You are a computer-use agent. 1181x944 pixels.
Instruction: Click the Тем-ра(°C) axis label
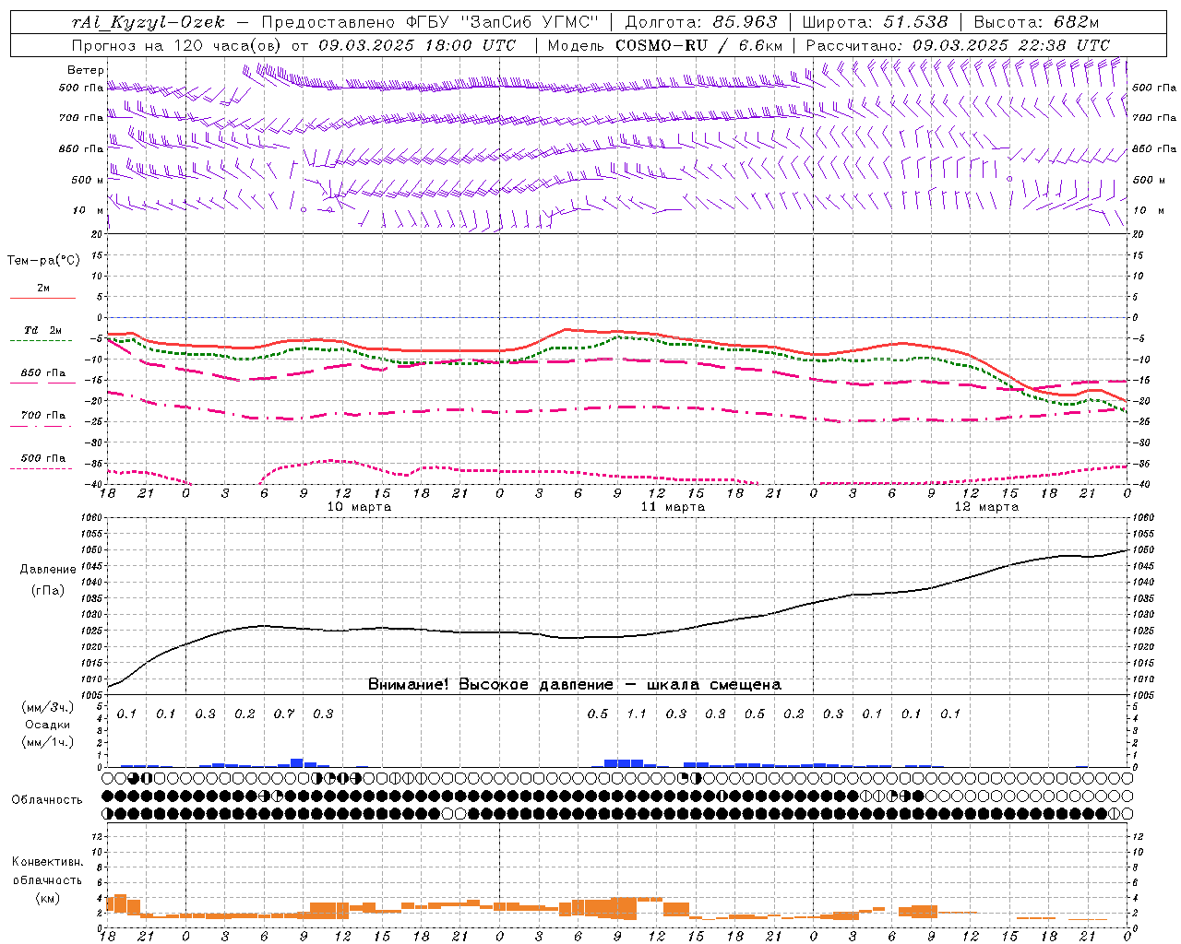click(43, 261)
